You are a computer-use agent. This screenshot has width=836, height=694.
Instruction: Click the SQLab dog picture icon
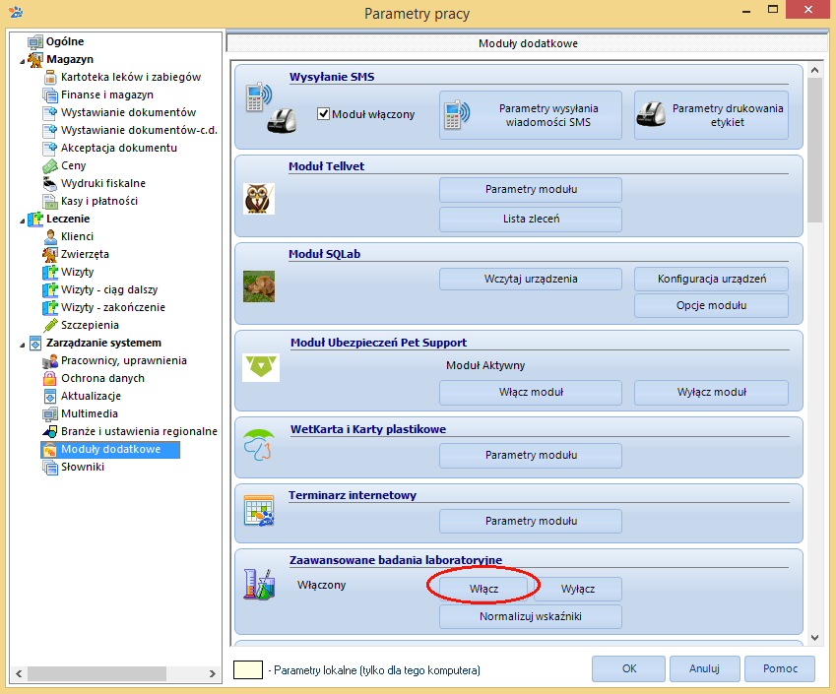(259, 286)
